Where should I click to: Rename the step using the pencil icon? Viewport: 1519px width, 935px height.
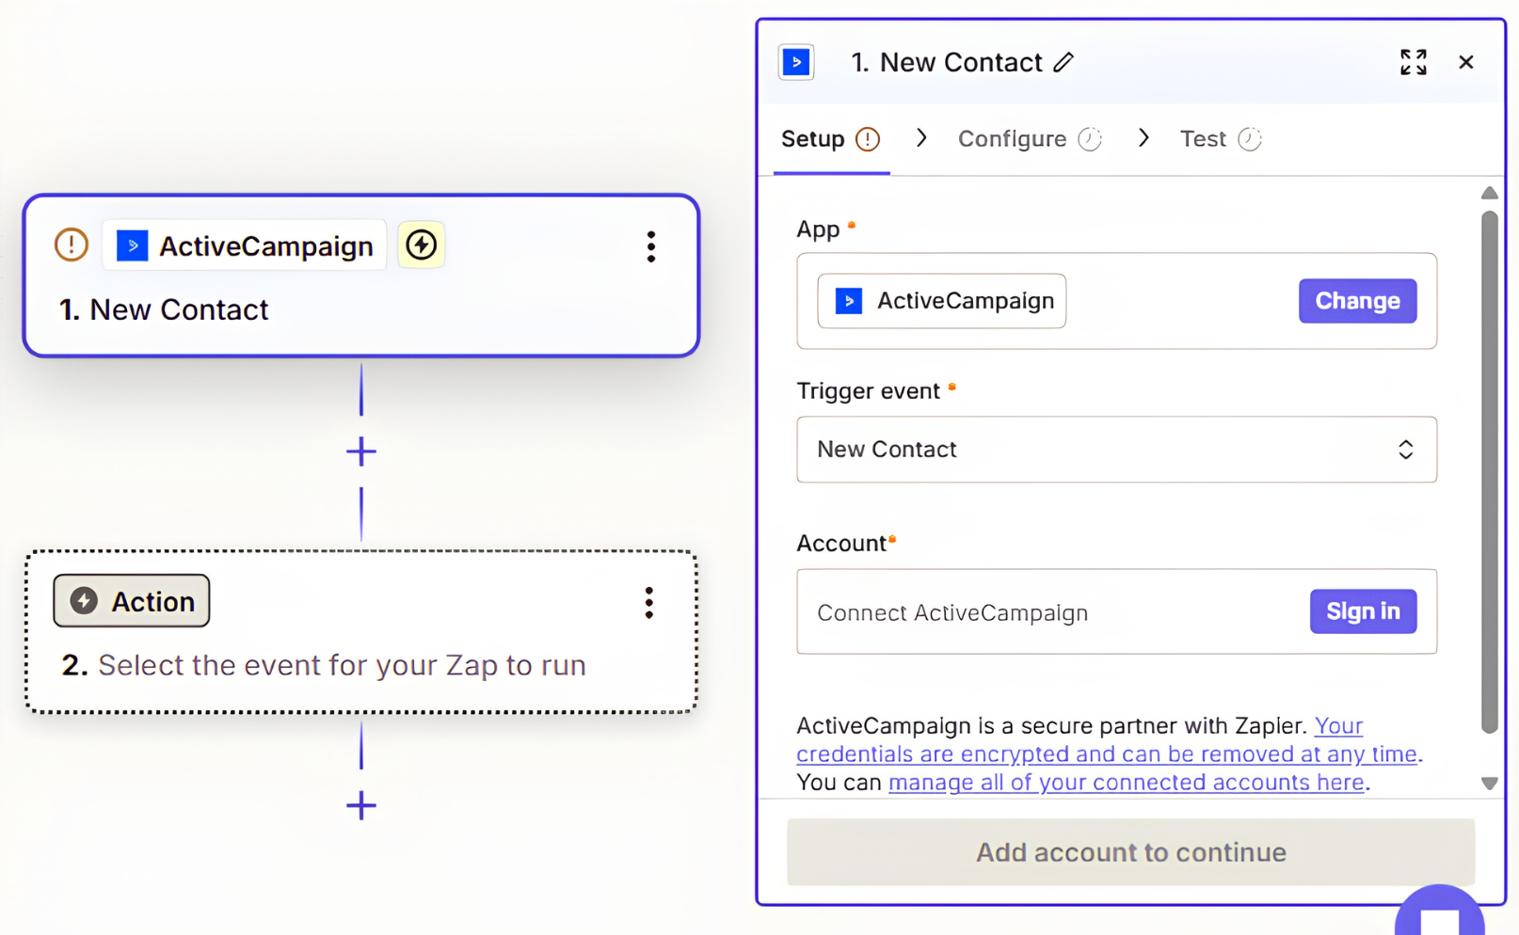coord(1063,62)
